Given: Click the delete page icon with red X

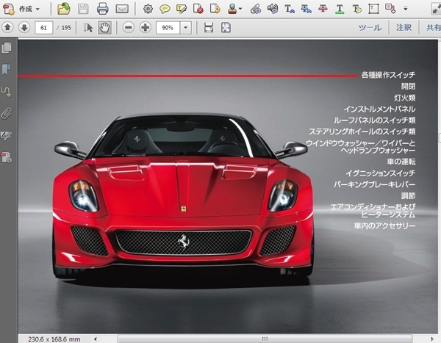Looking at the screenshot, I should [198, 9].
